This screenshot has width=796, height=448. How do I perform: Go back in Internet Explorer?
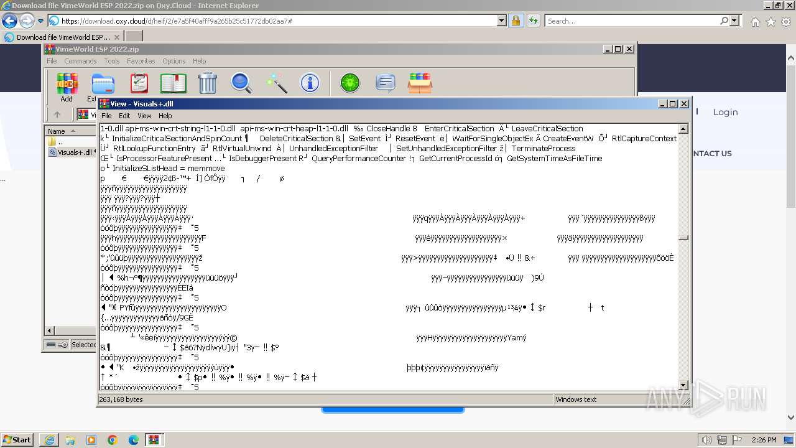coord(10,21)
